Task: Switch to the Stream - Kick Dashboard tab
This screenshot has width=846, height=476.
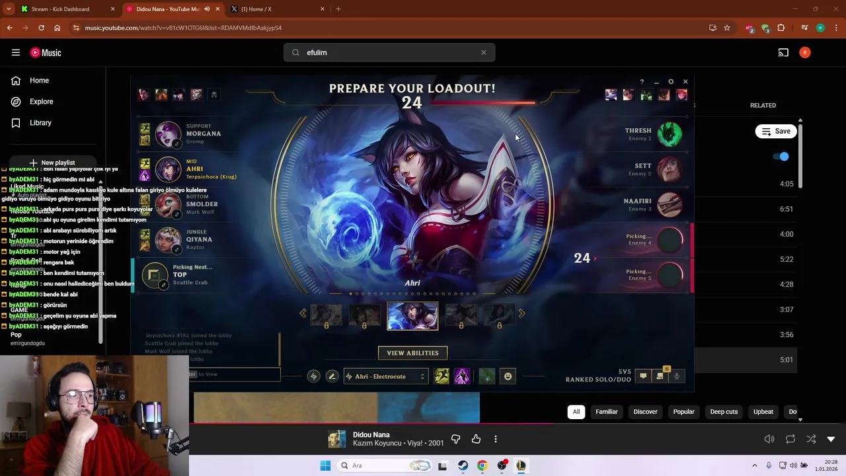Action: (x=66, y=9)
